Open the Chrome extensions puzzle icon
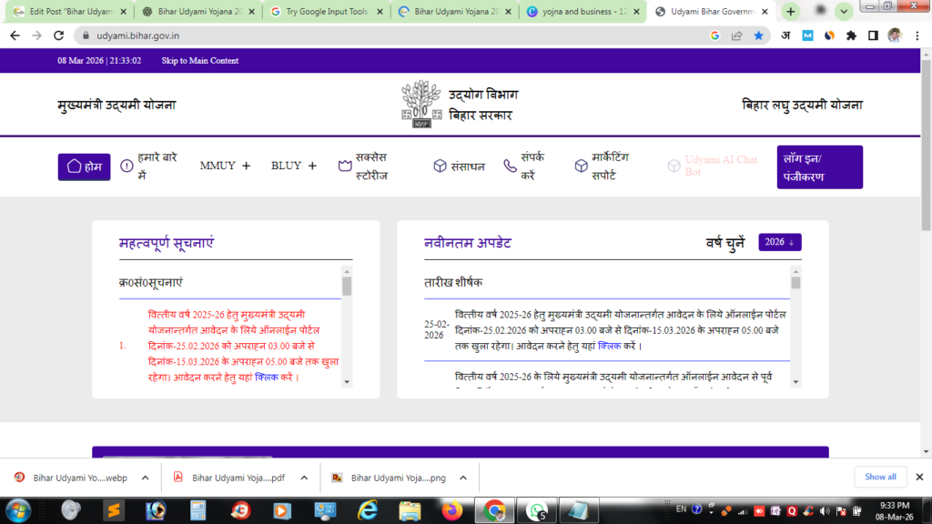Viewport: 932px width, 524px height. point(851,35)
